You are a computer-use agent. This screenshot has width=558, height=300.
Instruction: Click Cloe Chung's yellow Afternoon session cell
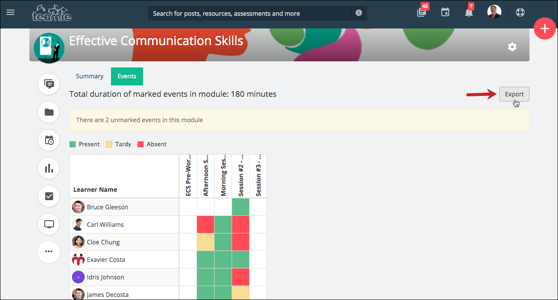point(206,242)
